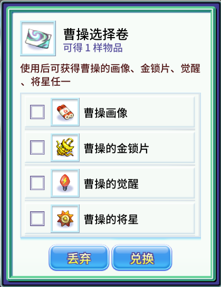Click the 曹操选择卷 title text
The image size is (221, 287).
coord(96,34)
